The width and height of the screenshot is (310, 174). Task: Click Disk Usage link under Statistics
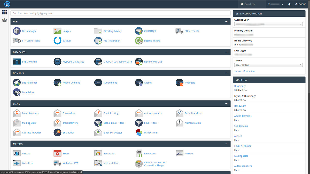(240, 86)
